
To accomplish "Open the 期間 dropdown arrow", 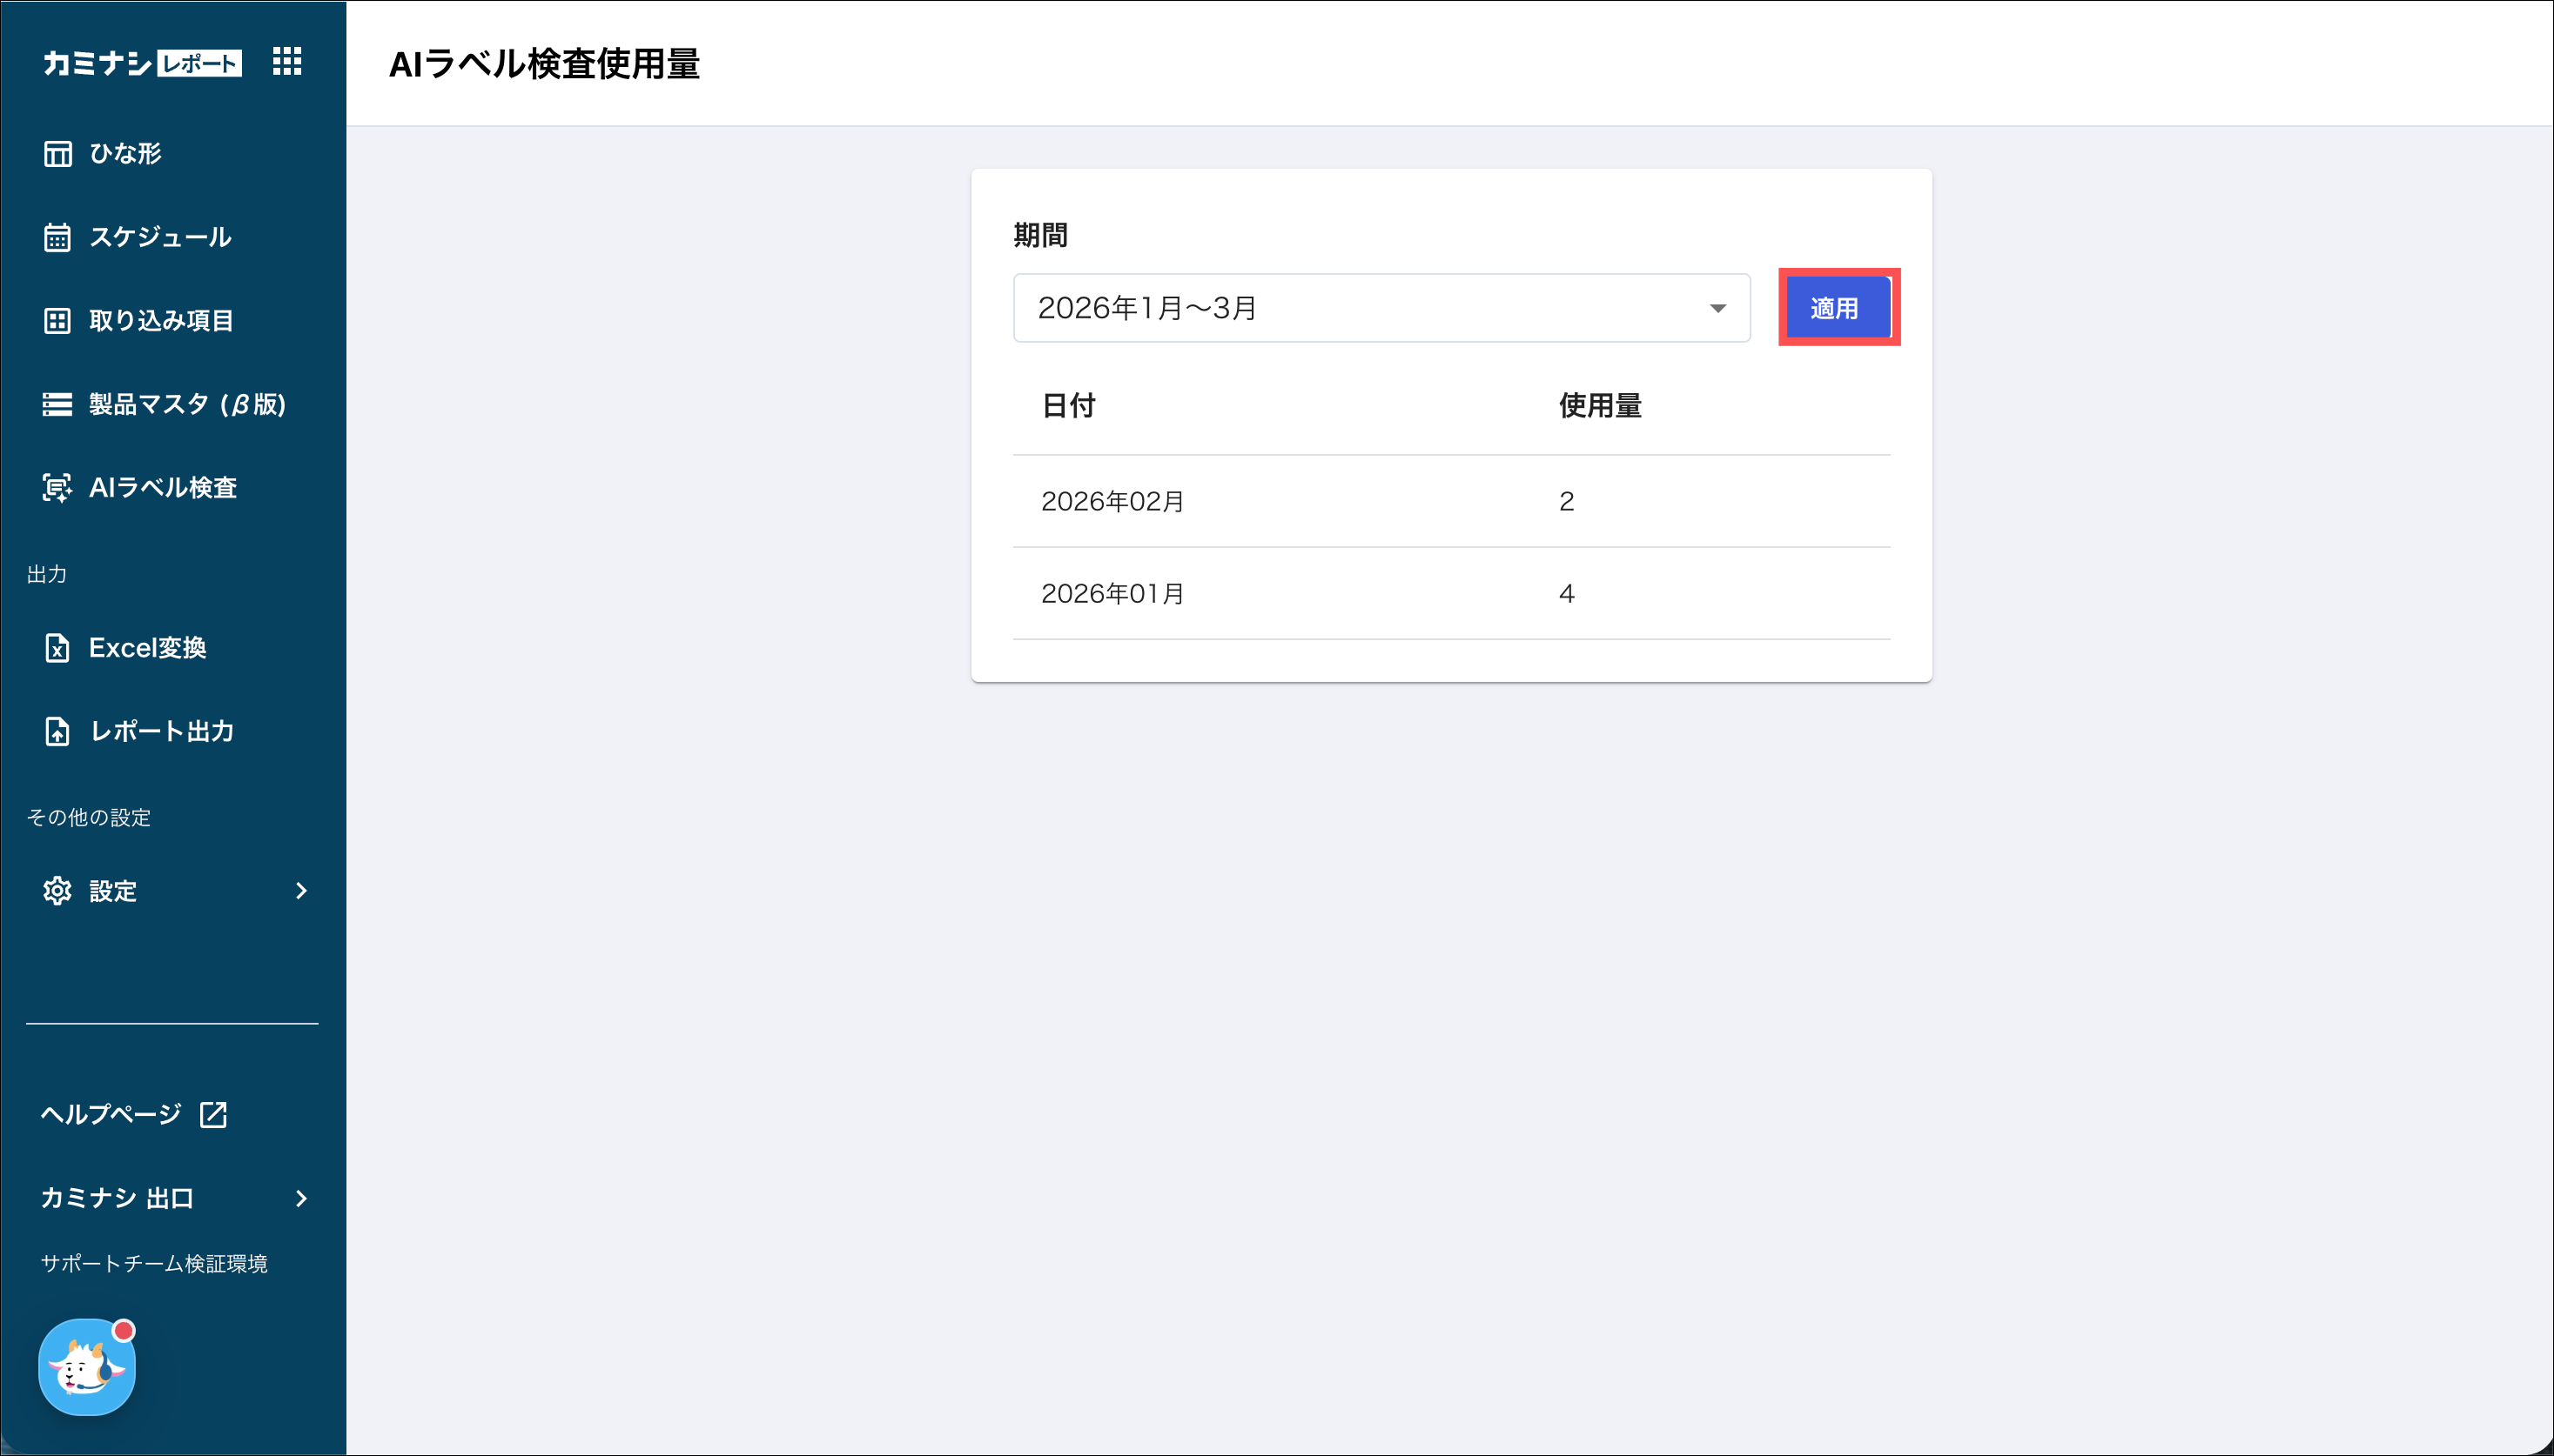I will tap(1717, 308).
